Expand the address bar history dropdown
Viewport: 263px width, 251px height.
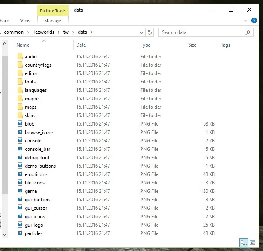pos(142,32)
